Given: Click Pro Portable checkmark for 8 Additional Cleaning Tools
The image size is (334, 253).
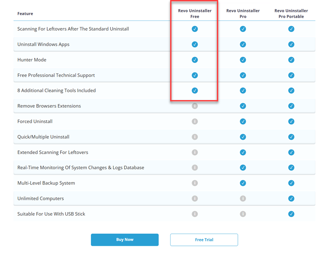Looking at the screenshot, I should pos(291,90).
